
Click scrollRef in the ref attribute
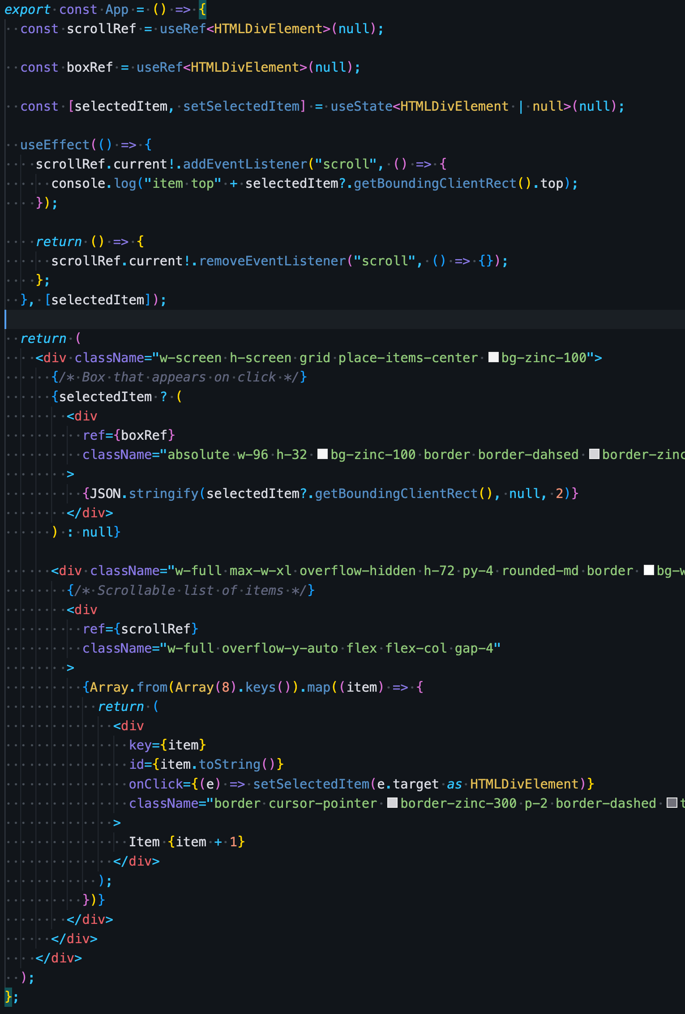point(156,629)
